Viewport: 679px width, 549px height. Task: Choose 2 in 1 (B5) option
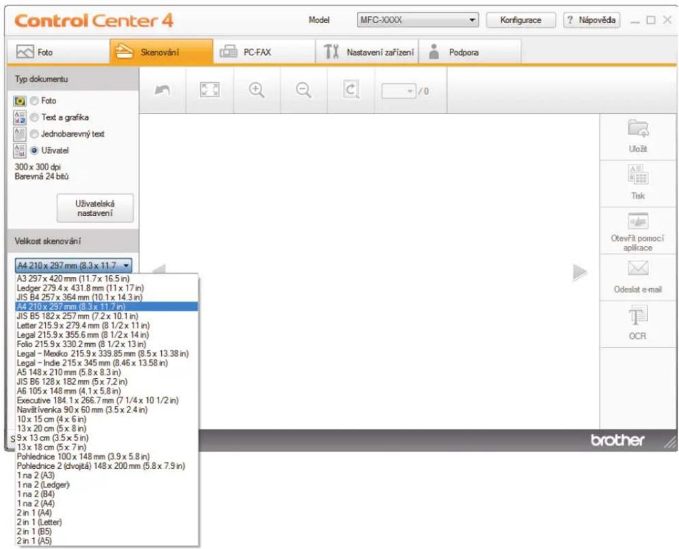click(x=107, y=531)
